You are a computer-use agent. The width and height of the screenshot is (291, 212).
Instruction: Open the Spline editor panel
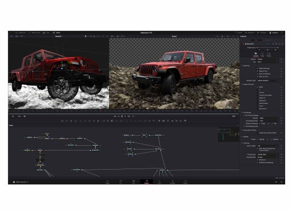coord(239,32)
